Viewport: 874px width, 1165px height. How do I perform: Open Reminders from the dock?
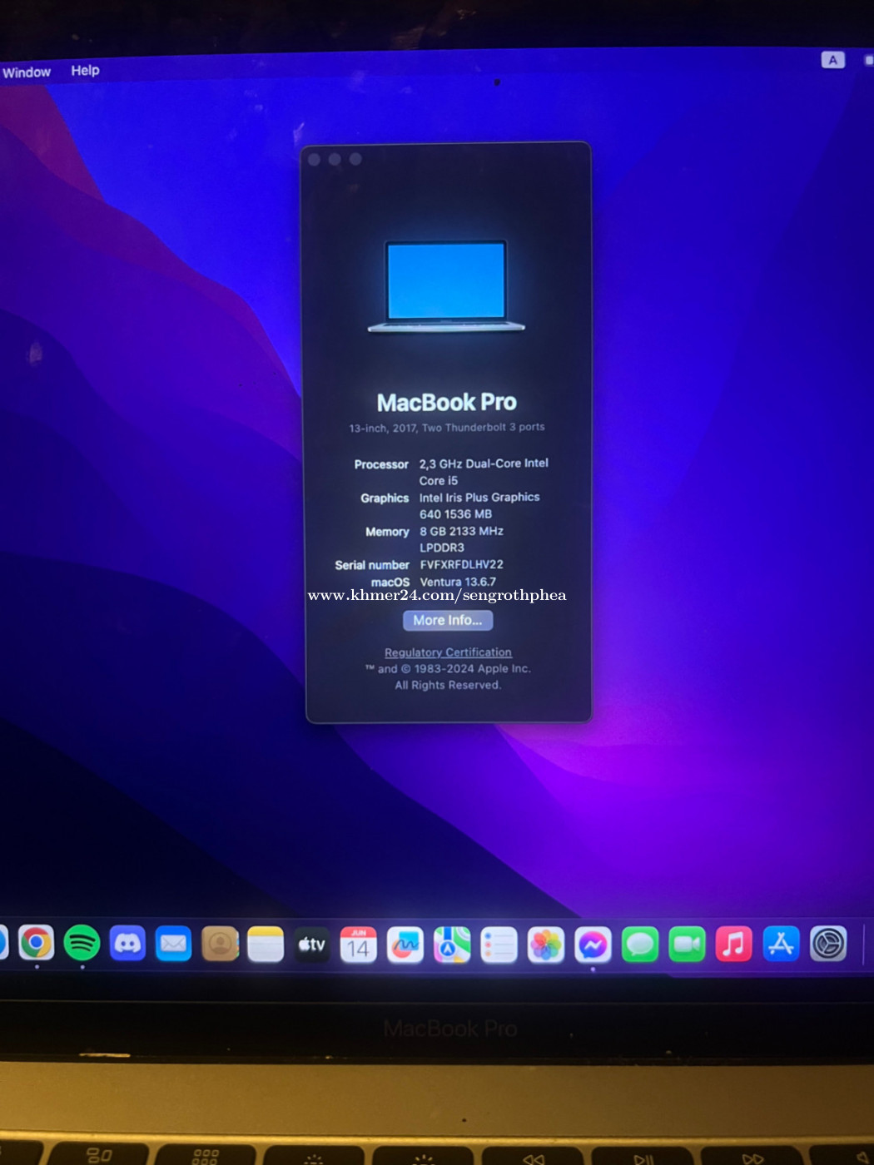[x=499, y=945]
